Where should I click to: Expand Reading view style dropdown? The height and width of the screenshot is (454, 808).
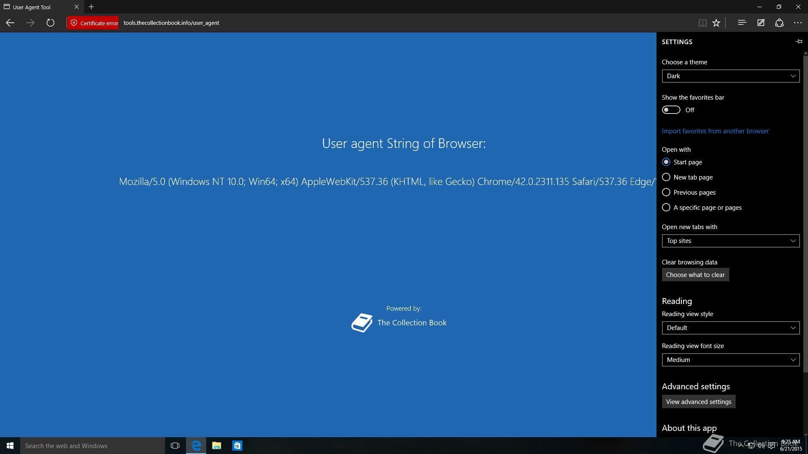coord(731,328)
